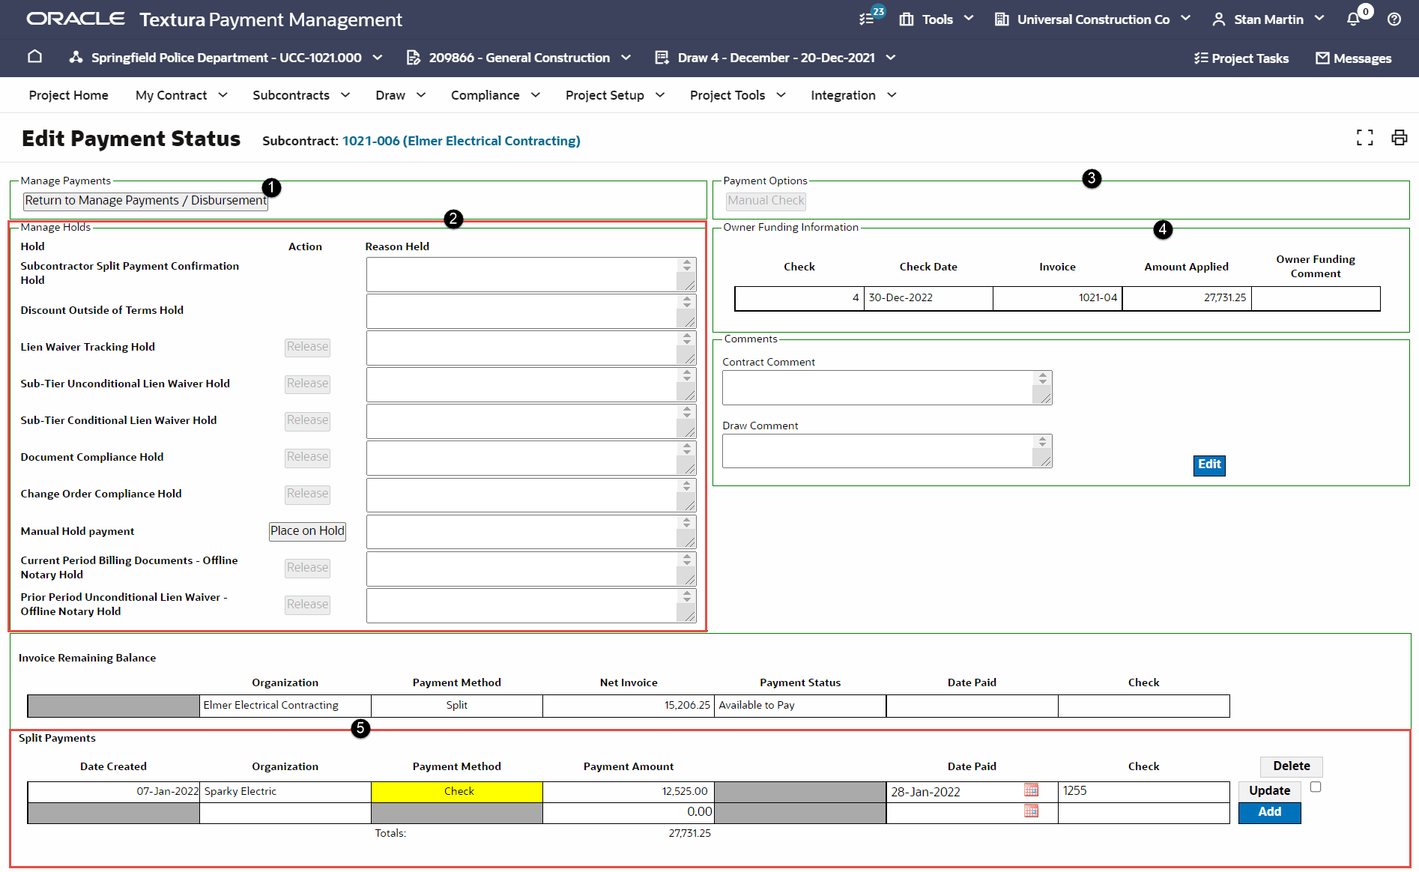Open Draw 4 - December draw selector
Screen dimensions: 1419x872
(775, 57)
